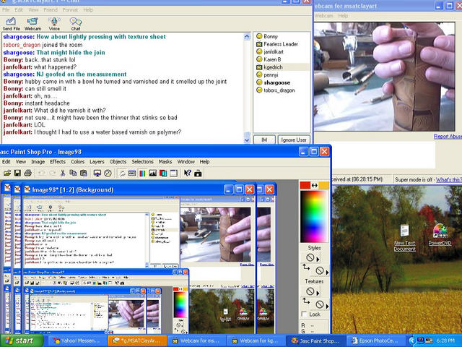Open the Selections menu
This screenshot has height=347, width=462.
[x=143, y=162]
